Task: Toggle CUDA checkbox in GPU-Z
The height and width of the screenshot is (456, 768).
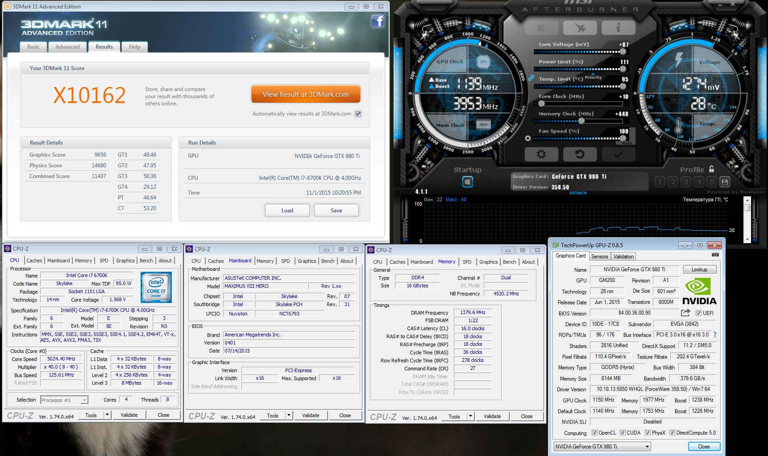Action: pyautogui.click(x=622, y=433)
